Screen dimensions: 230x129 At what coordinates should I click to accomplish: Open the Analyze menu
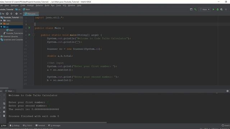click(x=30, y=5)
